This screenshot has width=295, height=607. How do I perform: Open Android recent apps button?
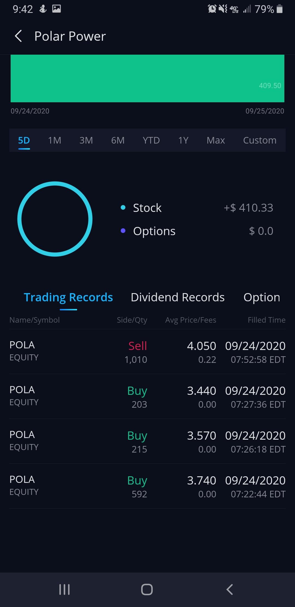(64, 590)
